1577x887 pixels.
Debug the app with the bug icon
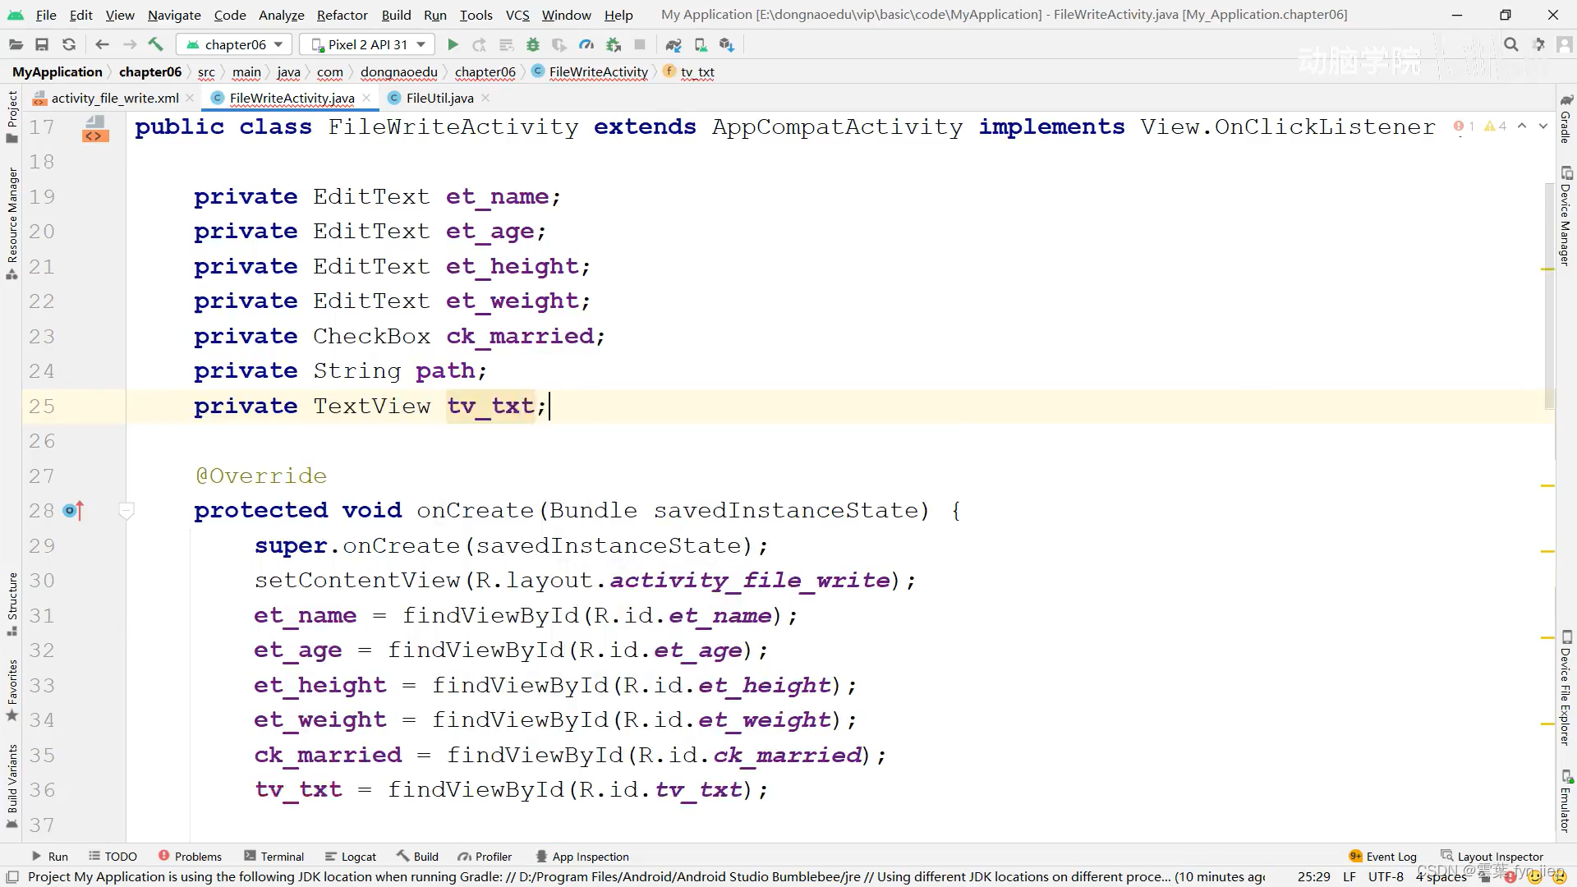tap(533, 44)
